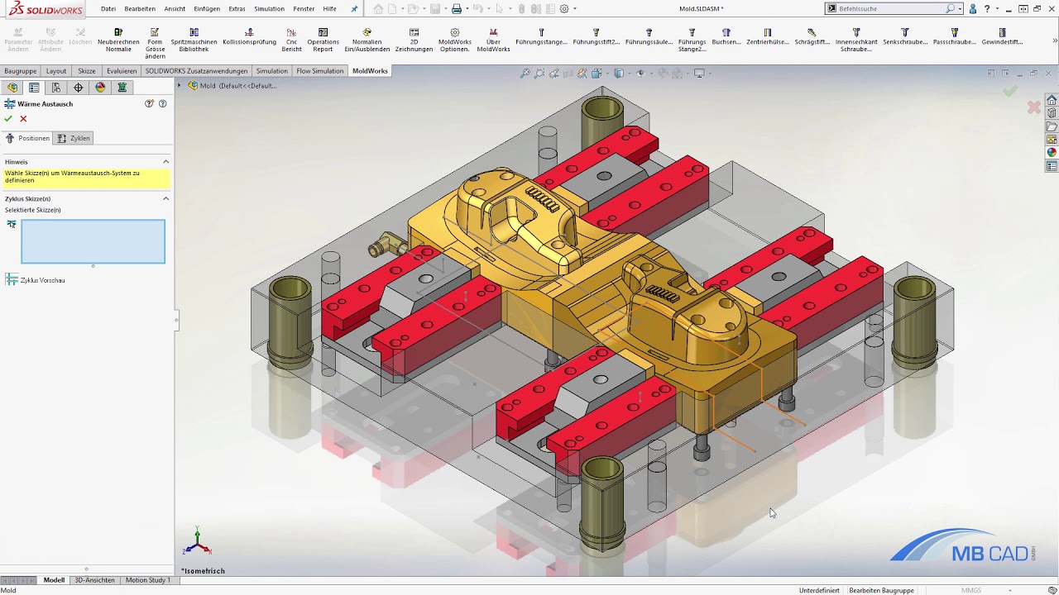
Task: Confirm Wärme Austausch with green checkmark
Action: tap(8, 119)
